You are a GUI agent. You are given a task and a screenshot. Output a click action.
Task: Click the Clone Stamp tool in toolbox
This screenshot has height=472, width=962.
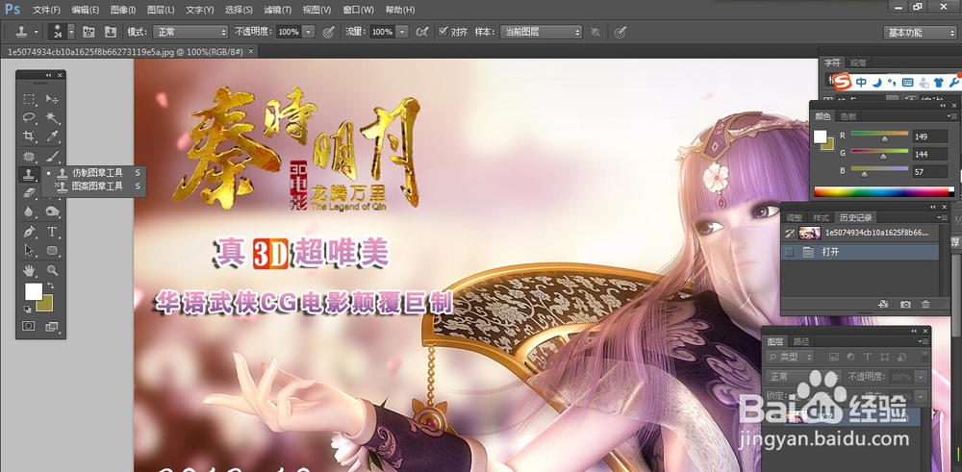point(29,174)
